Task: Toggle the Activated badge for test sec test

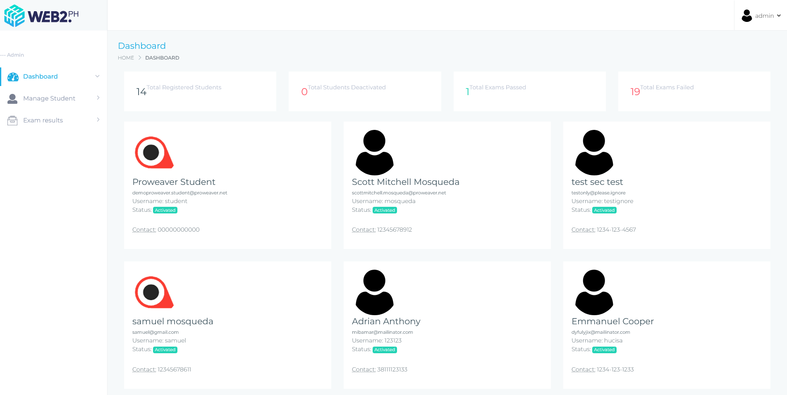Action: click(x=604, y=210)
